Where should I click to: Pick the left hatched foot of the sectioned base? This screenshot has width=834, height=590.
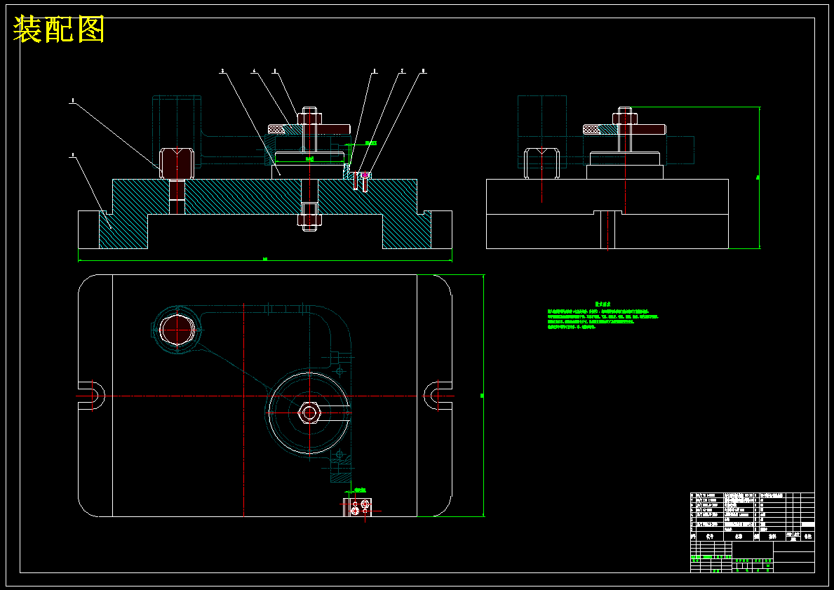pyautogui.click(x=123, y=230)
